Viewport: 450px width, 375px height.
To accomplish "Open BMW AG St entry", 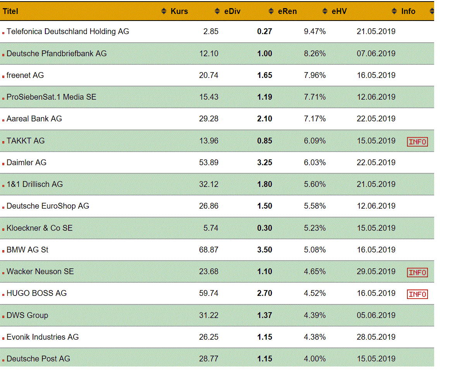I will point(27,250).
